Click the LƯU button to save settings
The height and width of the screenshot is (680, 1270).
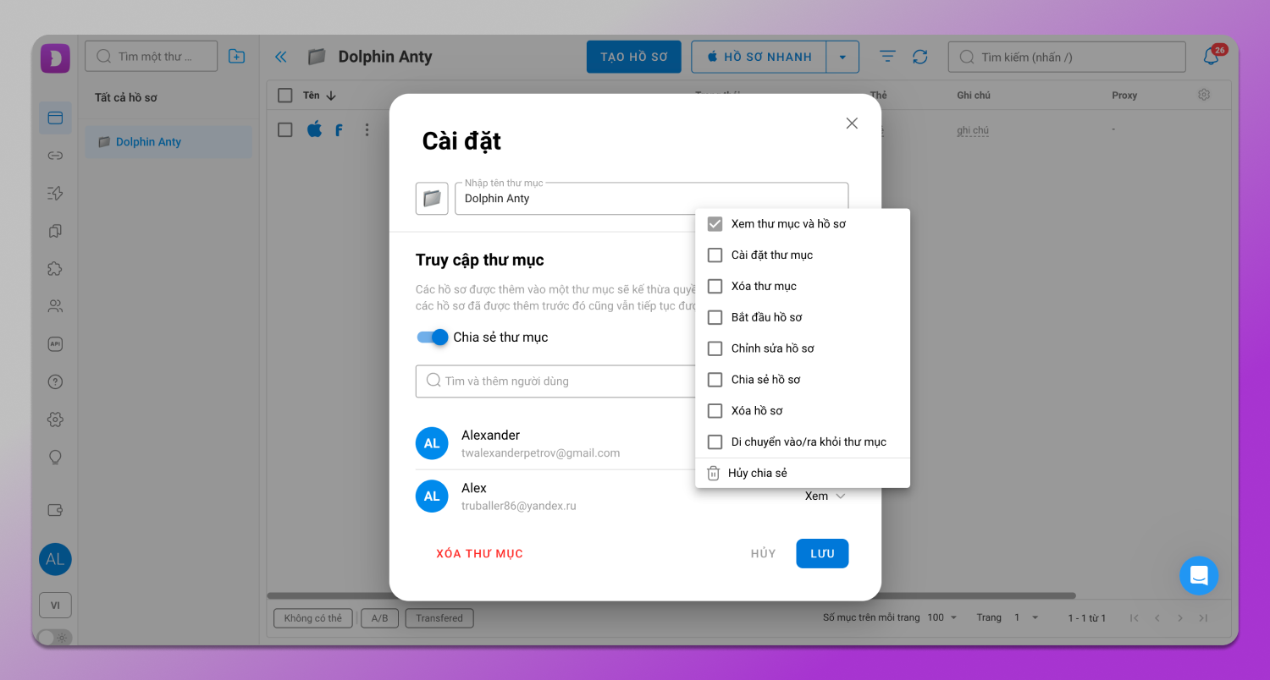(821, 553)
